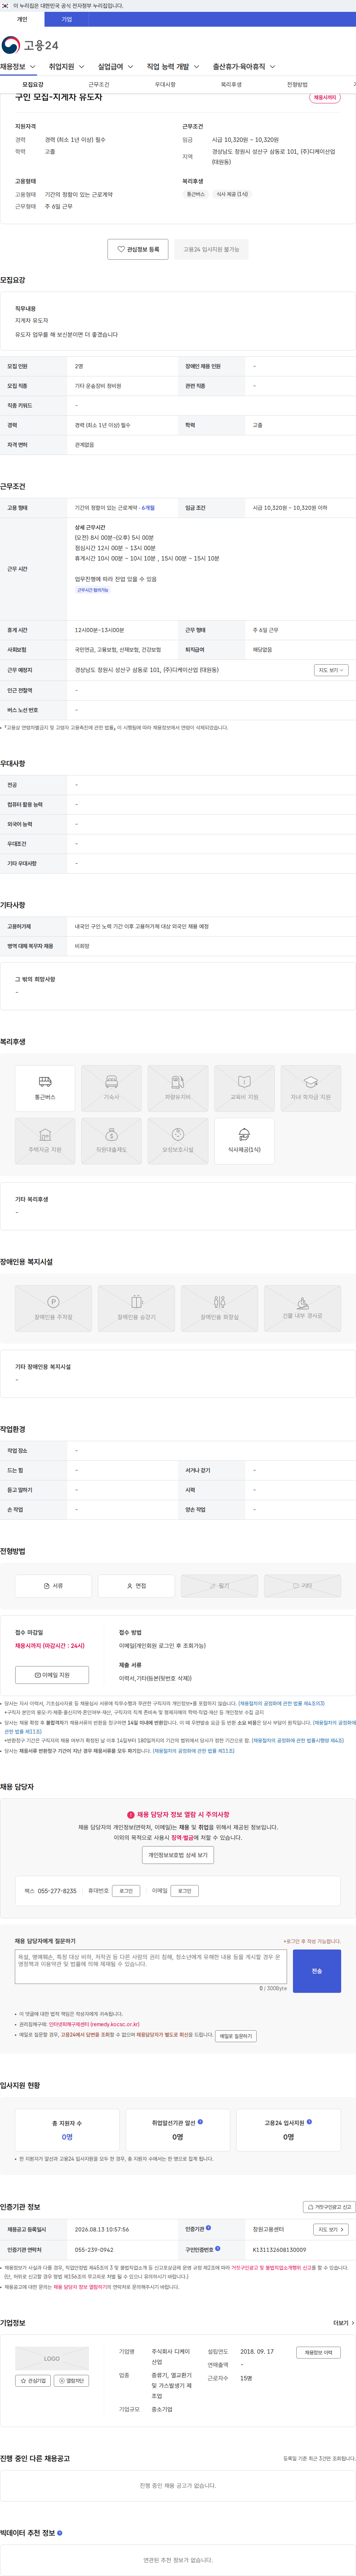The image size is (356, 2576).
Task: Open the 고용24 home logo
Action: [x=30, y=45]
